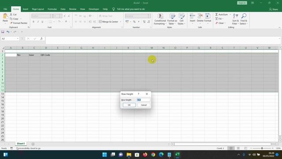This screenshot has width=282, height=159.
Task: Toggle Wrap Text
Action: pyautogui.click(x=106, y=16)
